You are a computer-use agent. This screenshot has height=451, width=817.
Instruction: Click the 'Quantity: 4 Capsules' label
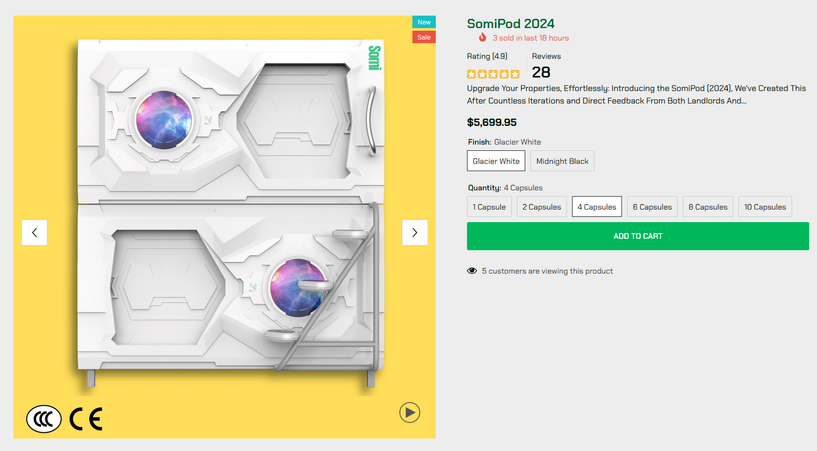(505, 188)
